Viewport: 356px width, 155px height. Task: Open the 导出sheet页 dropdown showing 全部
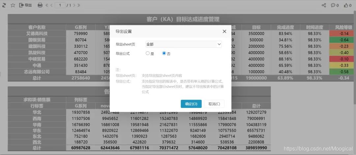pos(184,44)
